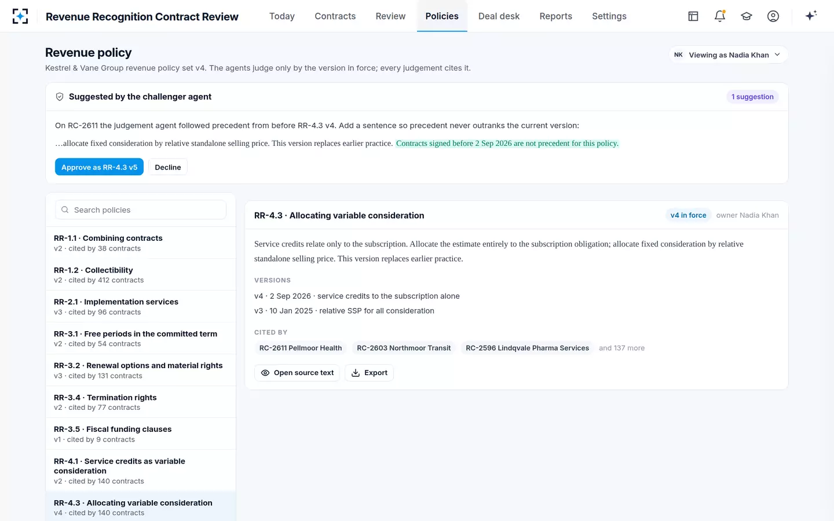This screenshot has height=521, width=834.
Task: Select version v4 · 2 Sep 2026 entry
Action: [357, 296]
